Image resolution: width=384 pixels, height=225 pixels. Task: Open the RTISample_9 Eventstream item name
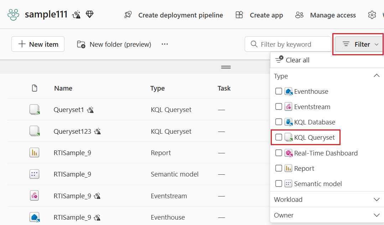(72, 196)
